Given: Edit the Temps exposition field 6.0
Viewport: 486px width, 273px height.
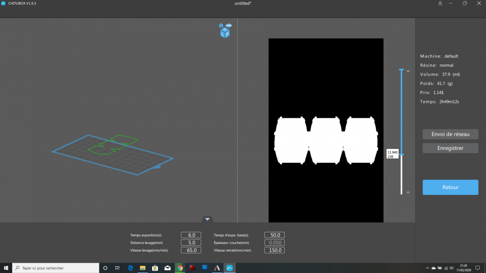Looking at the screenshot, I should click(x=191, y=235).
